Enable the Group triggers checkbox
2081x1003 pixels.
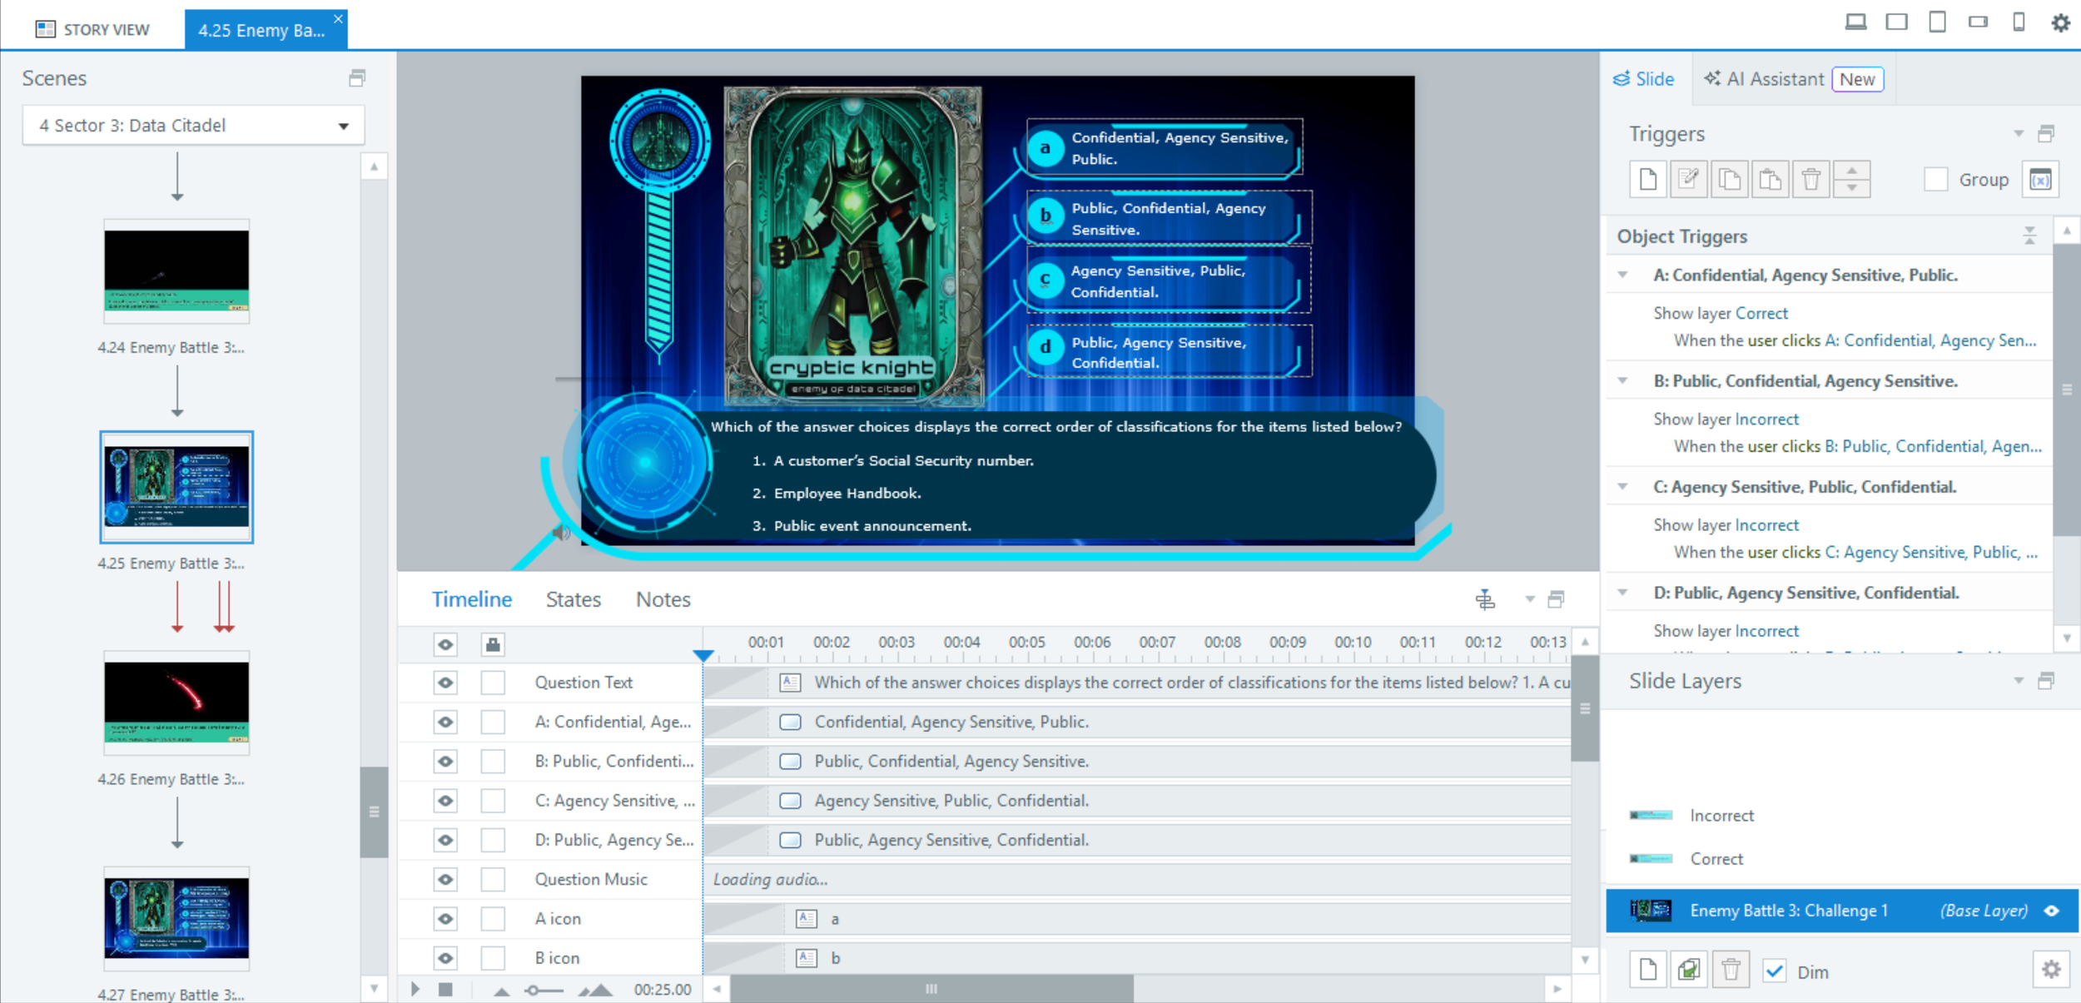pyautogui.click(x=1935, y=179)
